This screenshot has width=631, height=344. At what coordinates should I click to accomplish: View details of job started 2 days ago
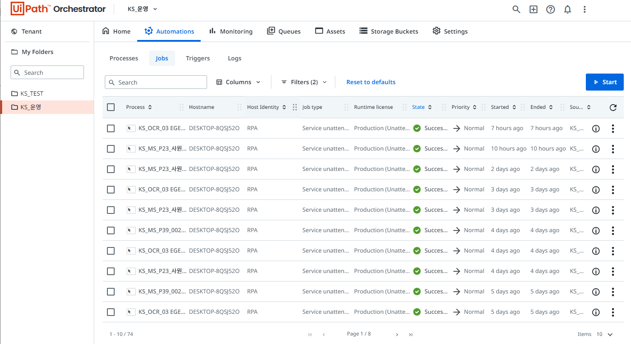pyautogui.click(x=596, y=169)
